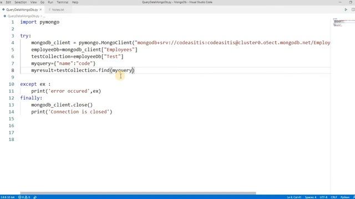This screenshot has width=355, height=199.
Task: Click testCollection.find on line 8
Action: (x=83, y=70)
